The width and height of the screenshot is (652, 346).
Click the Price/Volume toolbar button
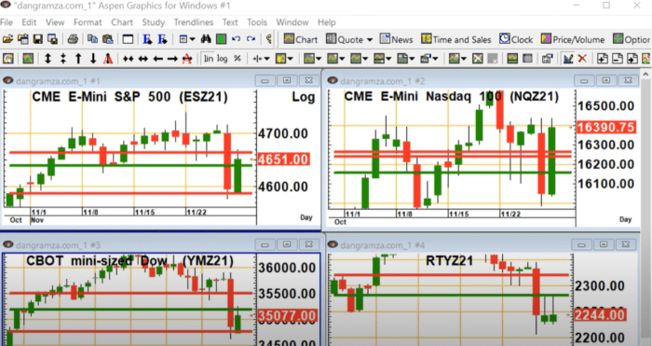(x=573, y=39)
